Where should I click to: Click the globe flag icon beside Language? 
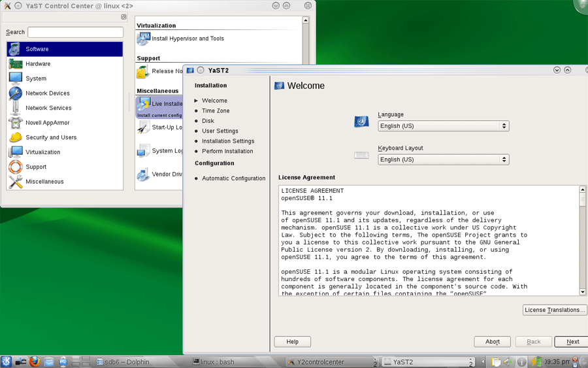pyautogui.click(x=361, y=122)
